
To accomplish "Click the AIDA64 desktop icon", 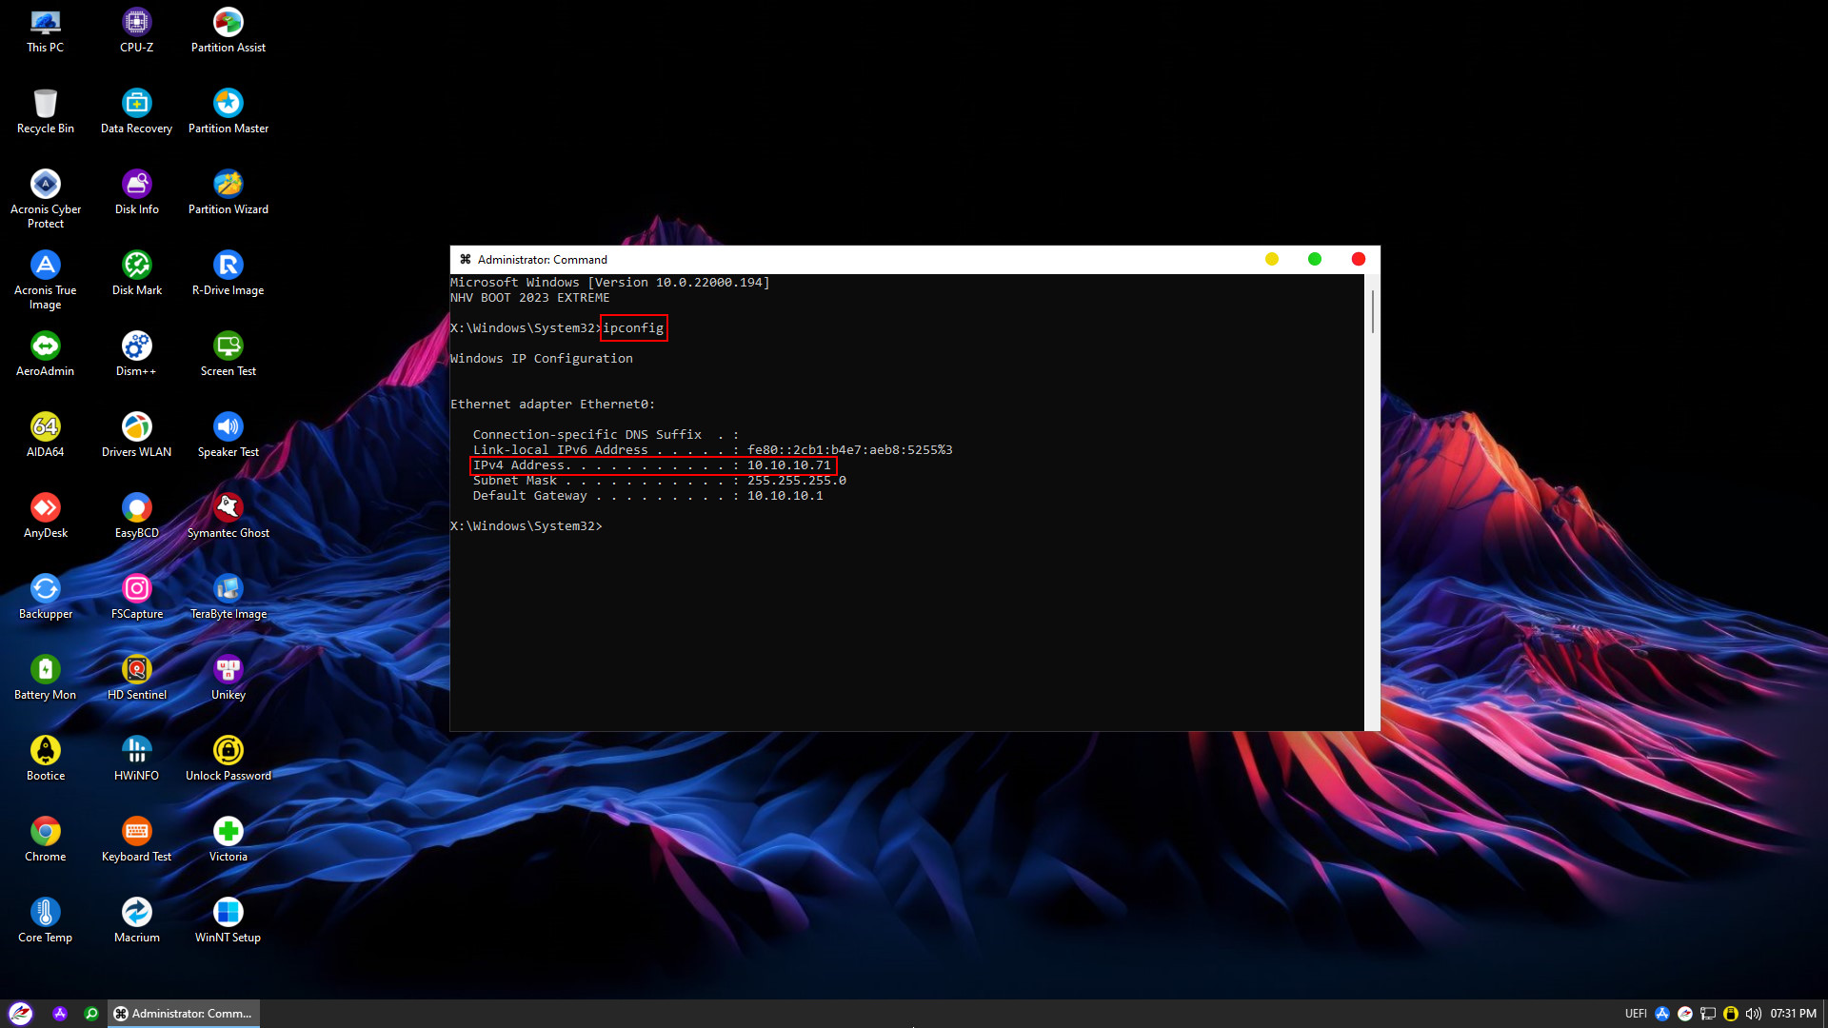I will pyautogui.click(x=45, y=427).
